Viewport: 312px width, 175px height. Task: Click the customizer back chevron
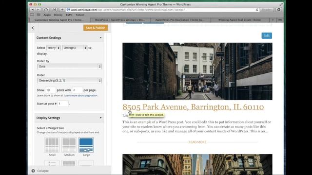click(33, 28)
